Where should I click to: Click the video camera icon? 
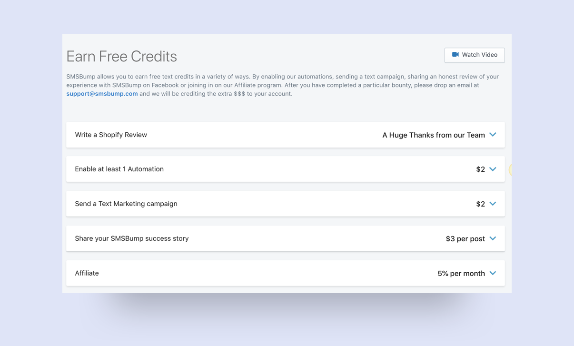click(455, 55)
